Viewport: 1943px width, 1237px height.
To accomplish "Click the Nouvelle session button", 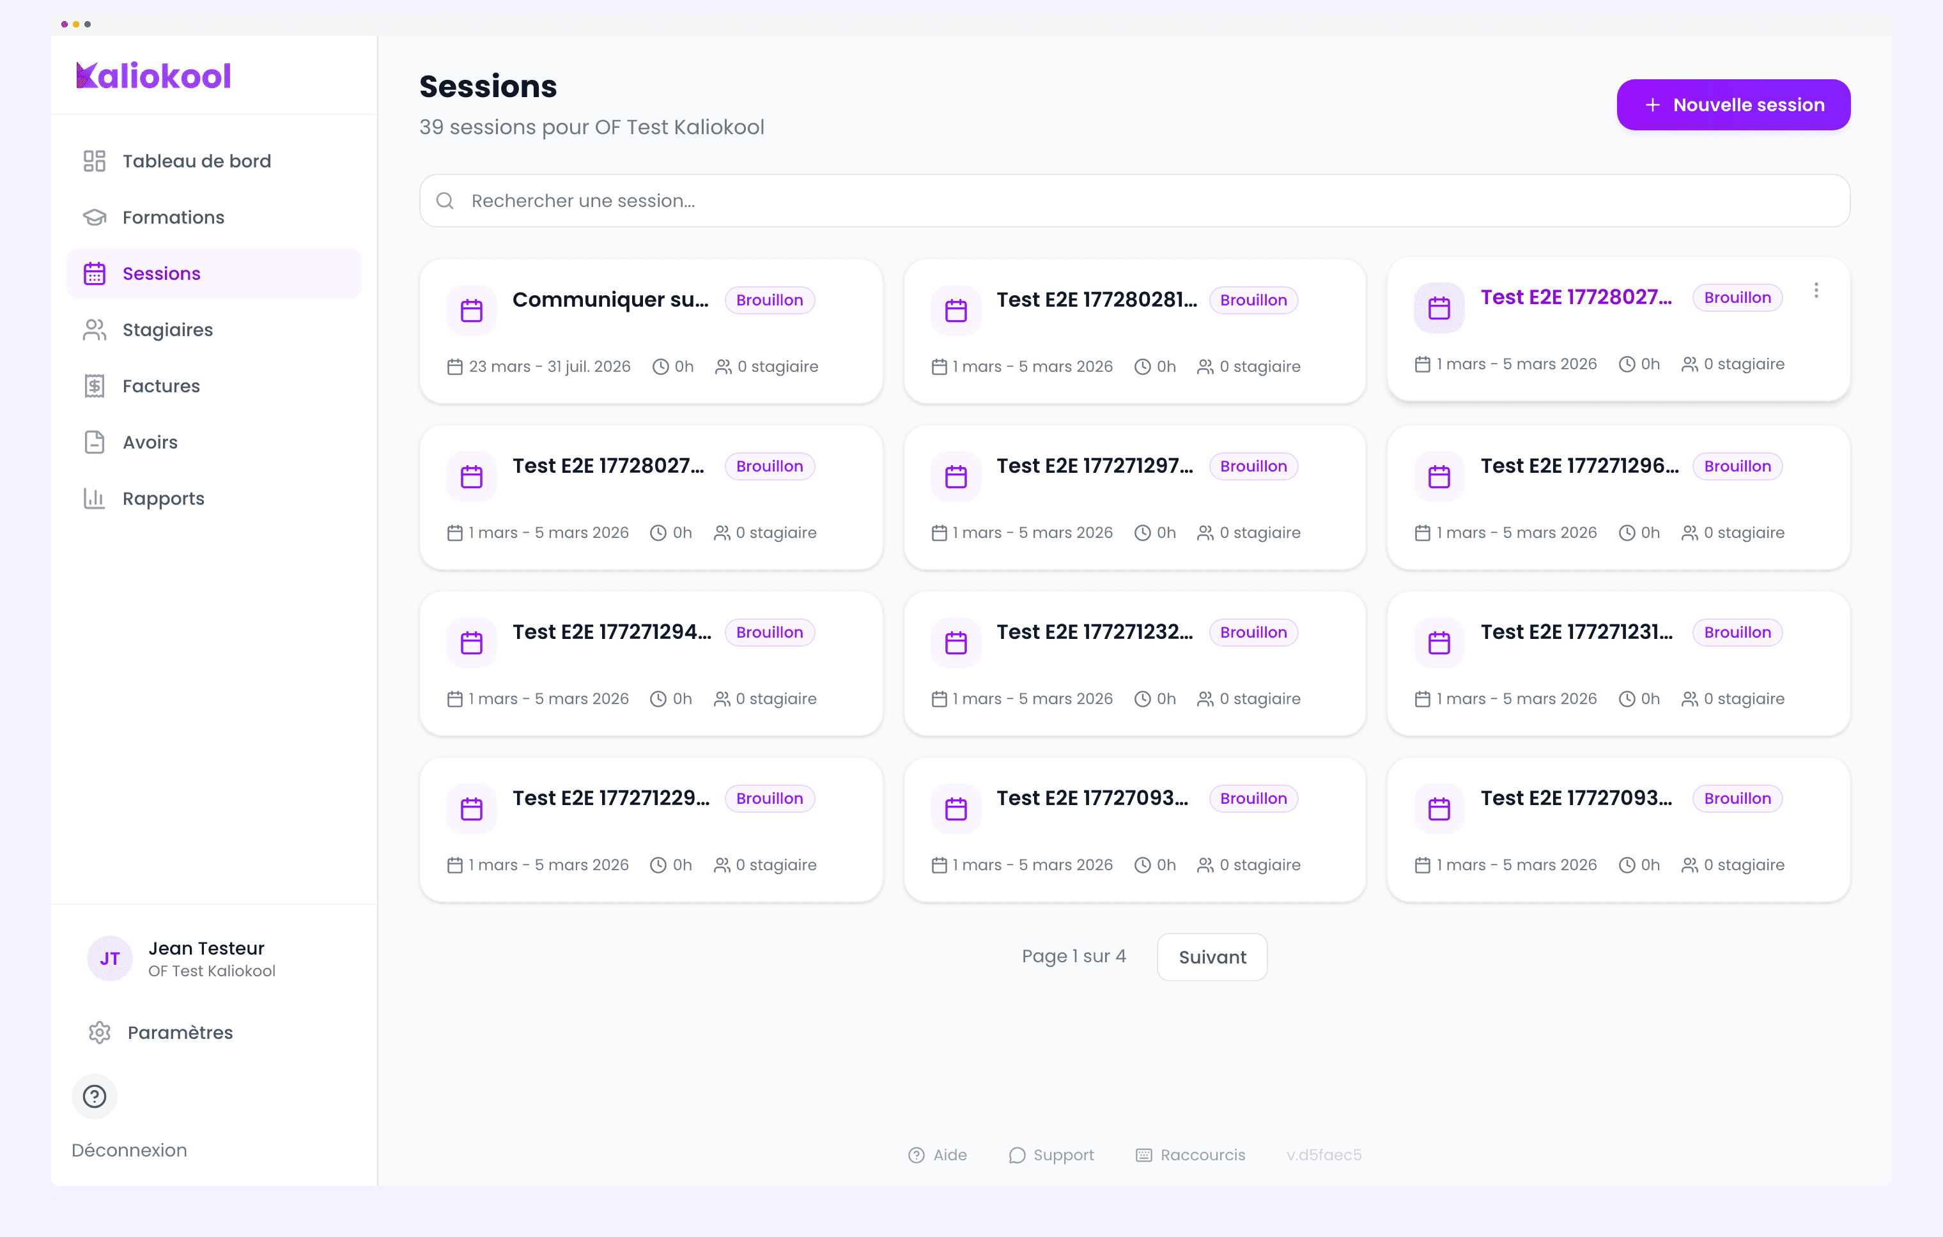I will [1733, 104].
